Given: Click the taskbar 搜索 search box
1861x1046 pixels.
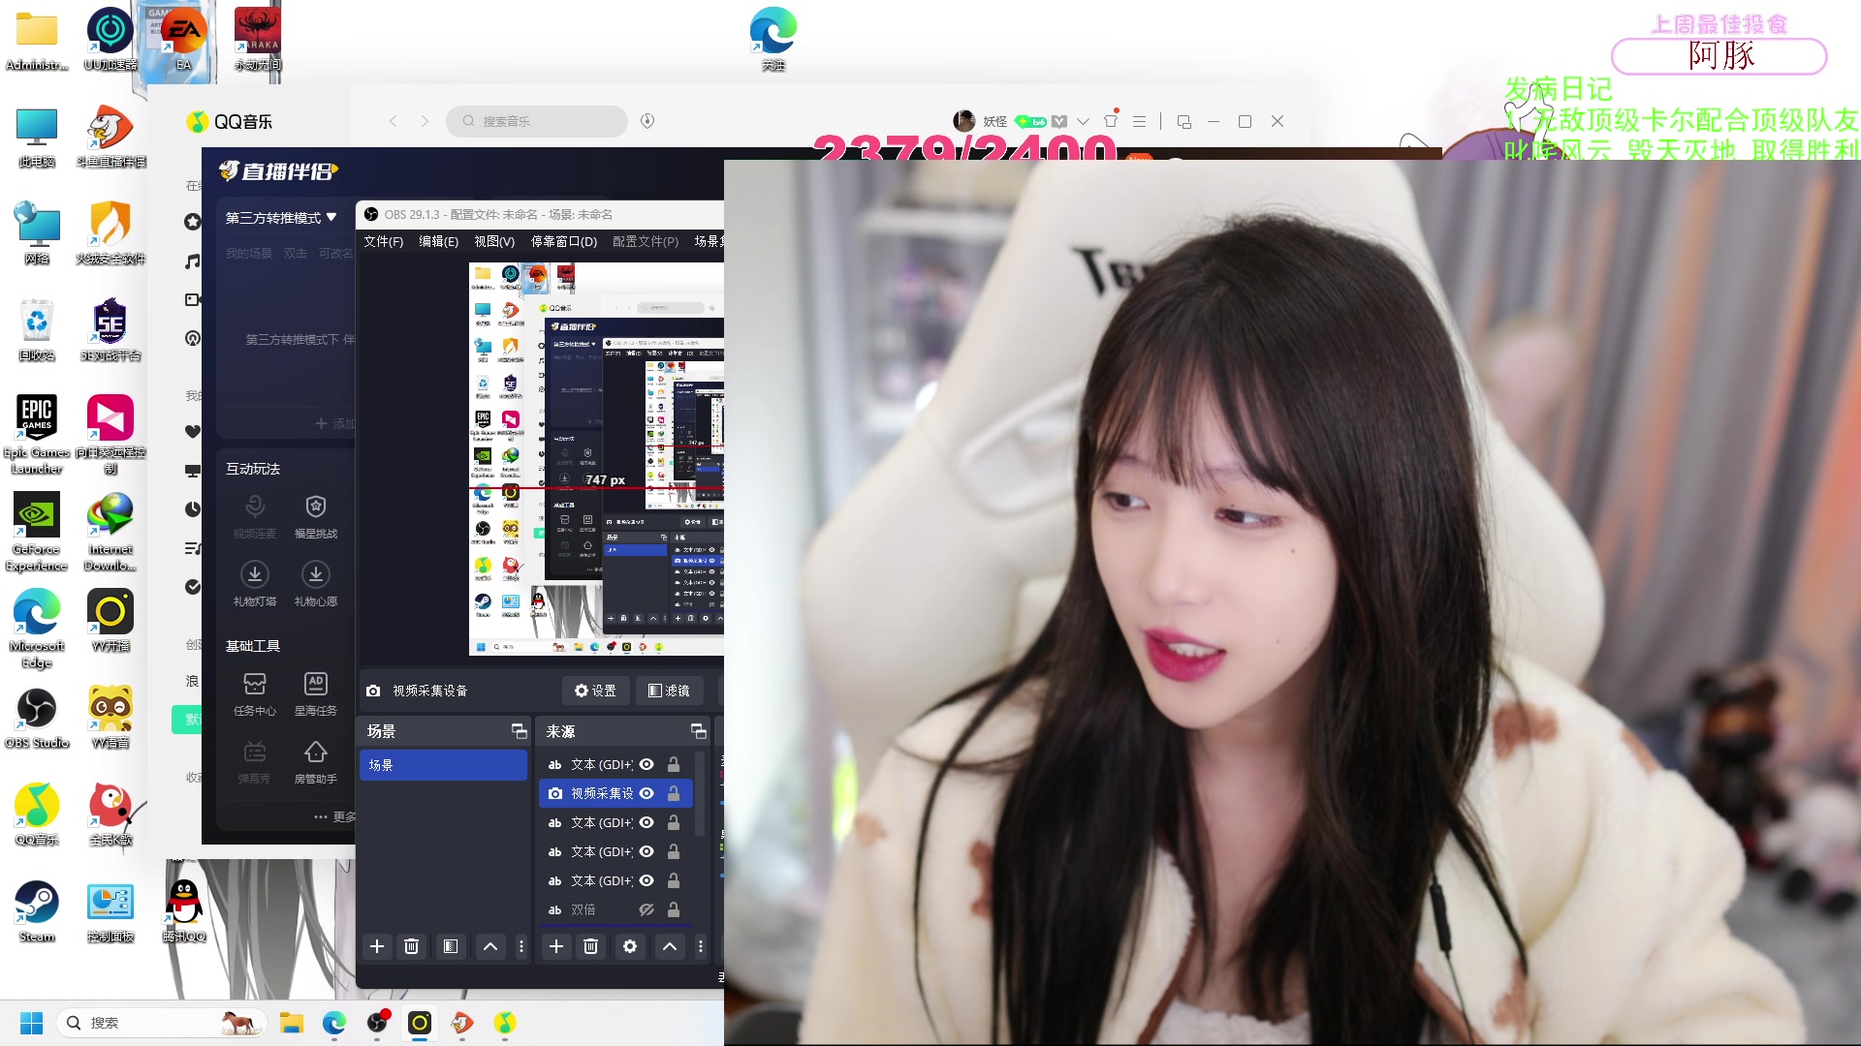Looking at the screenshot, I should (161, 1023).
